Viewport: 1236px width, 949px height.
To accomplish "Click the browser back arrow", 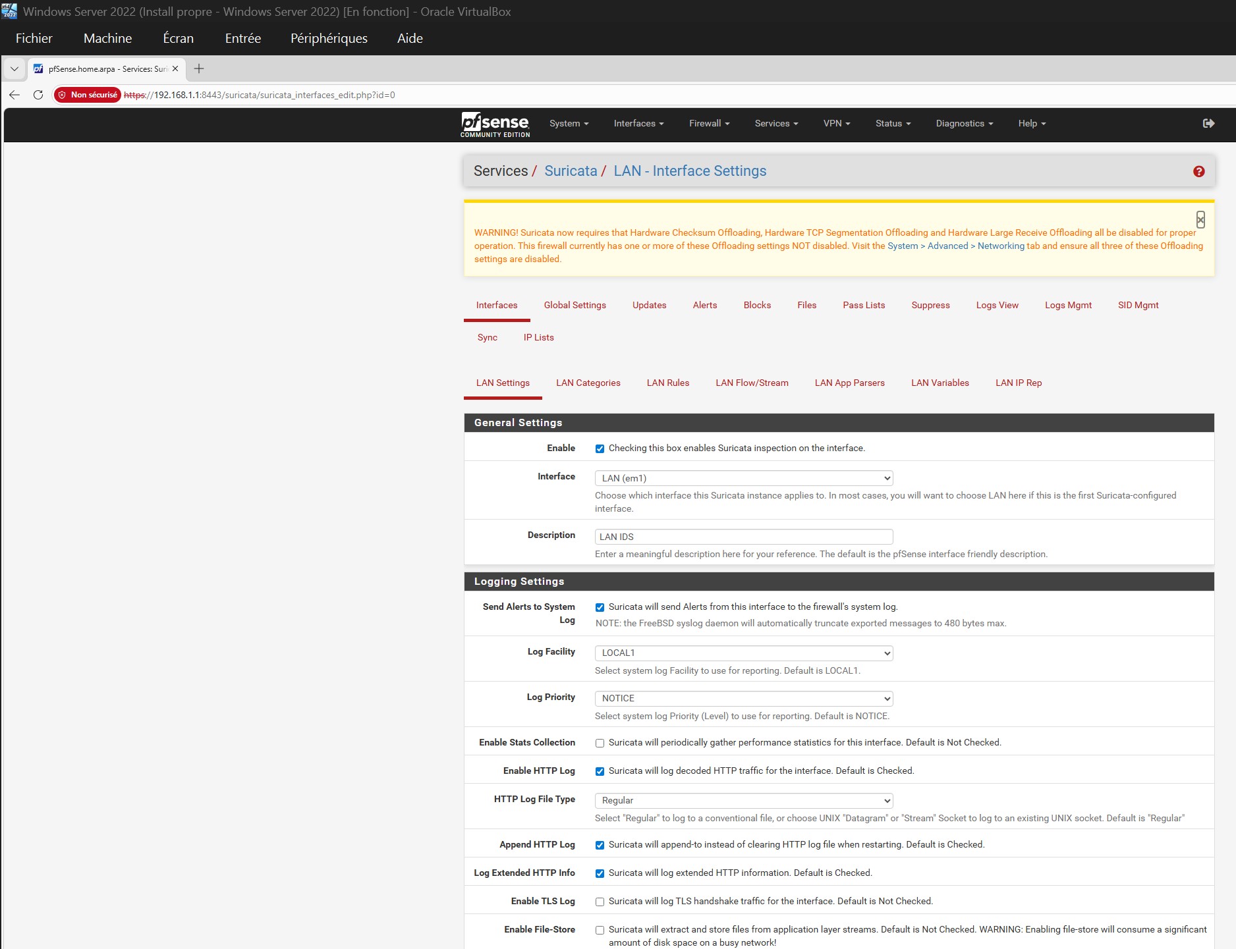I will (x=14, y=95).
